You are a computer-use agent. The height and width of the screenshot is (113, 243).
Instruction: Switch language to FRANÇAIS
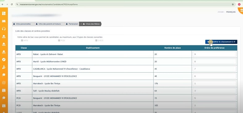pos(231,12)
